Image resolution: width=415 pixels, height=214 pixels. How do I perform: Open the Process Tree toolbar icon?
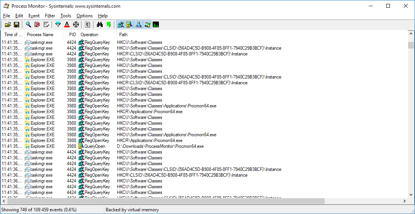click(88, 25)
